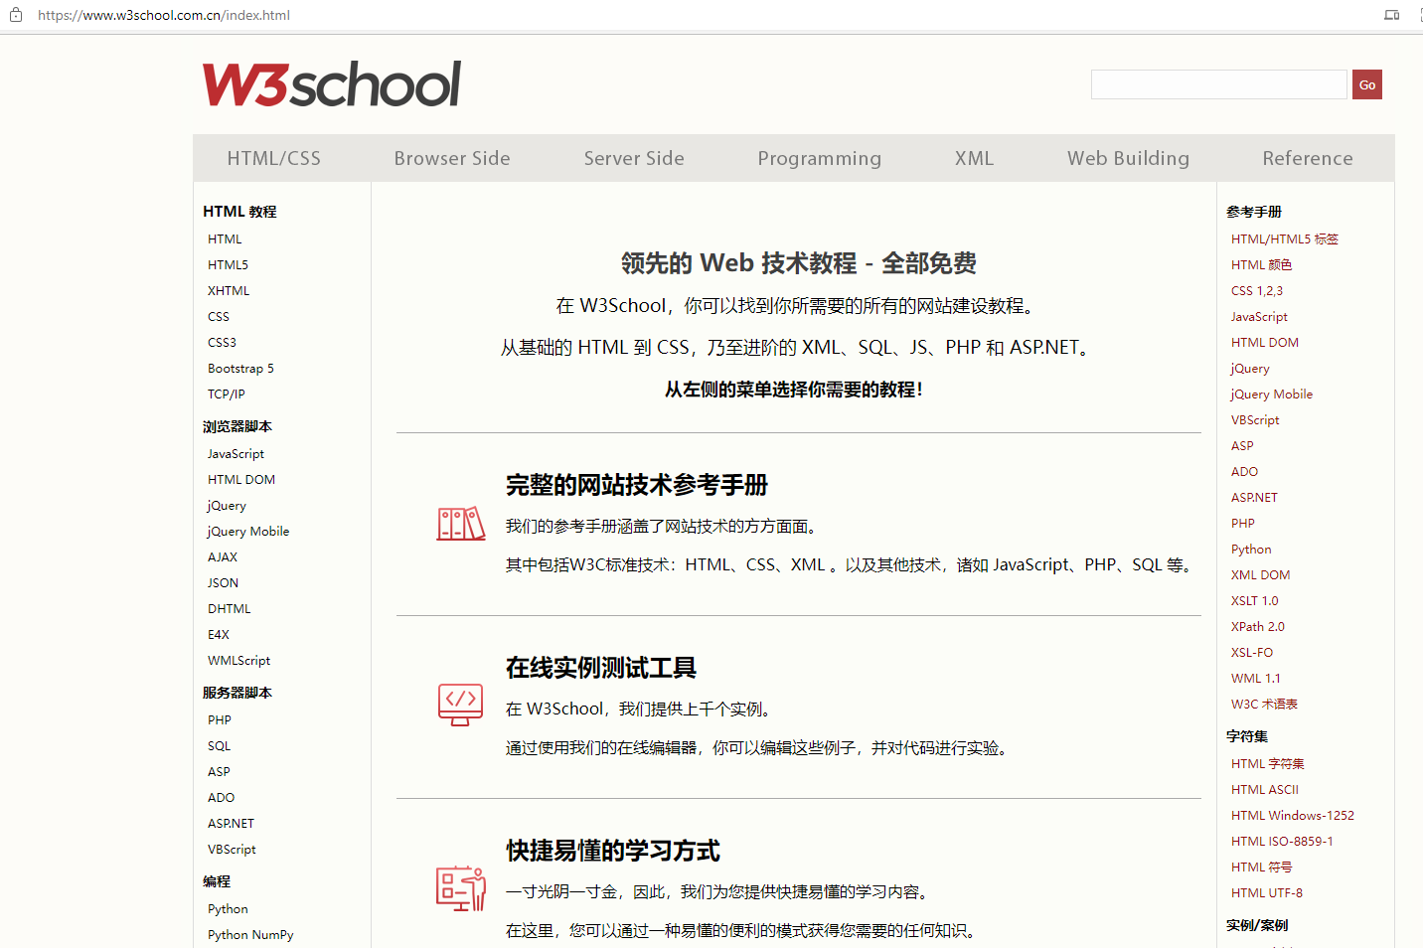This screenshot has width=1423, height=948.
Task: Open XSLT 1.0 reference link
Action: [x=1255, y=600]
